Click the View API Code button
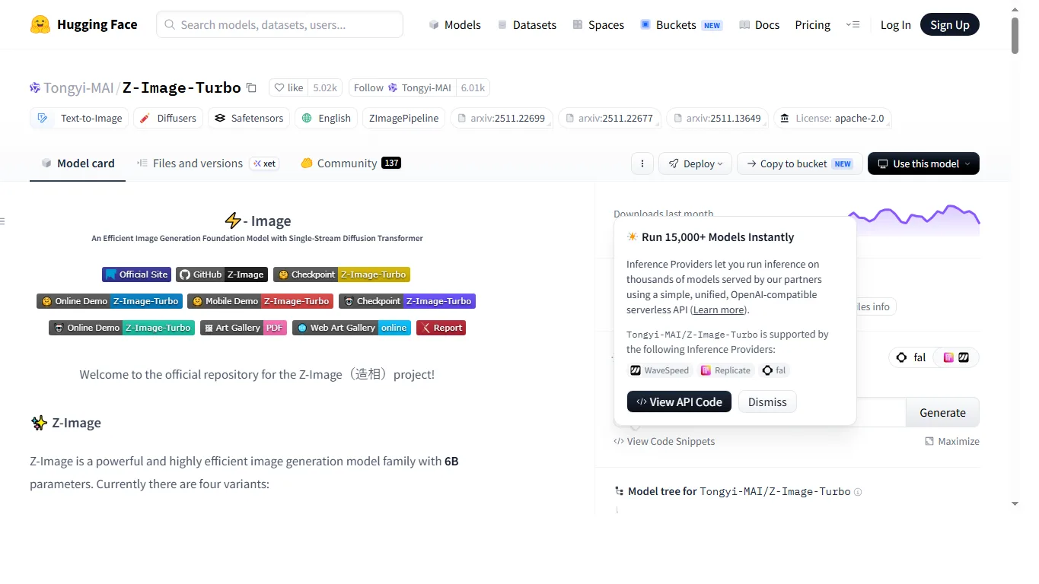The width and height of the screenshot is (1039, 584). pos(680,401)
